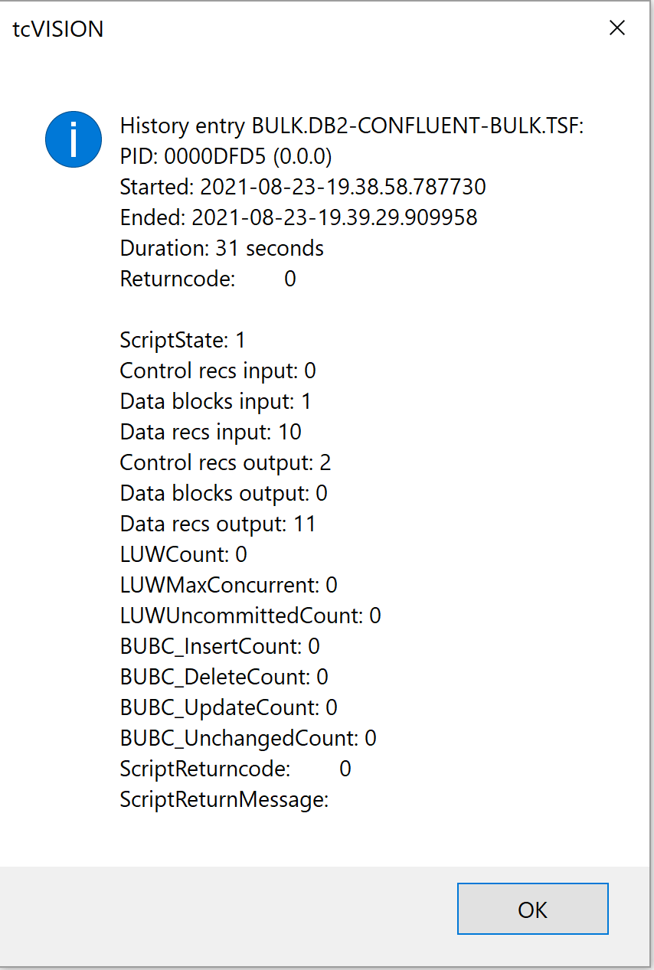Click the Duration 31 seconds text
Screen dimensions: 654x970
222,248
